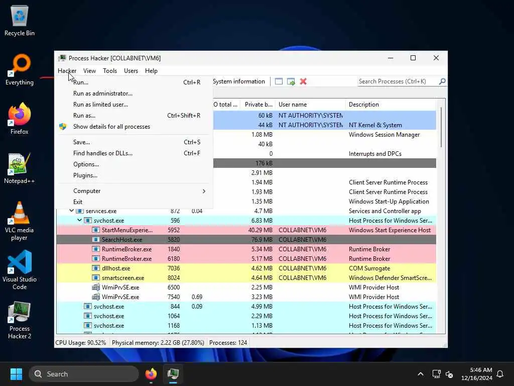Choose Run... from the Hacker menu
Image resolution: width=514 pixels, height=386 pixels.
pyautogui.click(x=135, y=82)
